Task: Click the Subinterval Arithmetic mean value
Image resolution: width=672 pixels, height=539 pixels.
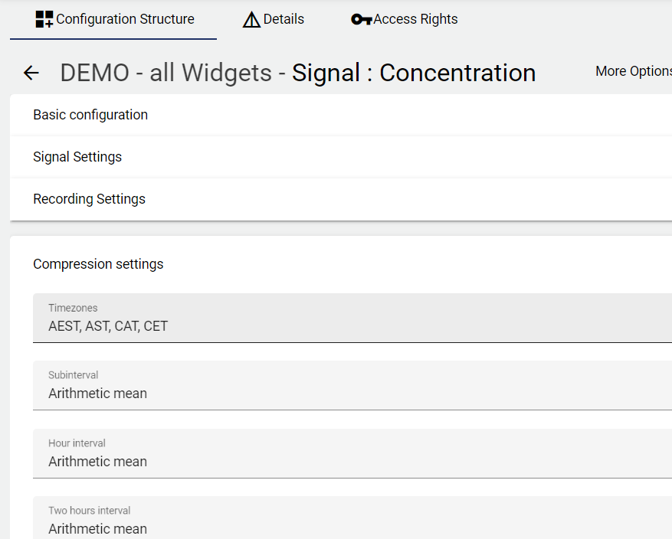Action: click(97, 394)
